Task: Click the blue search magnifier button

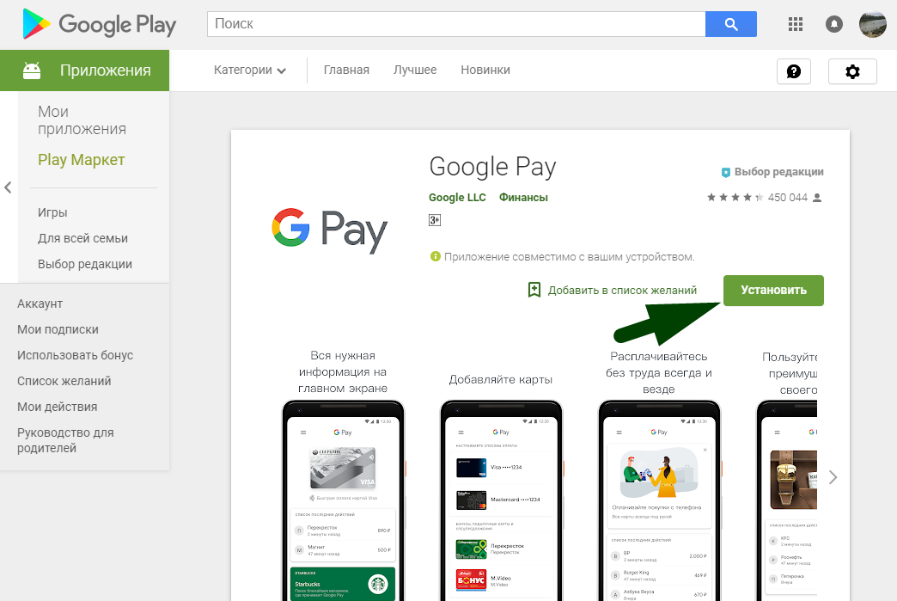Action: (x=730, y=24)
